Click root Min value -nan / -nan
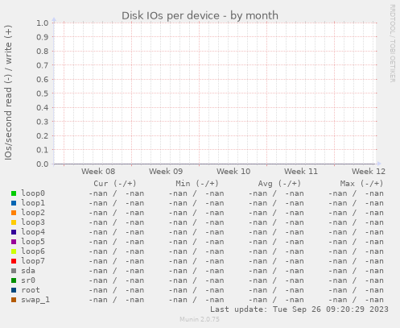 point(196,290)
